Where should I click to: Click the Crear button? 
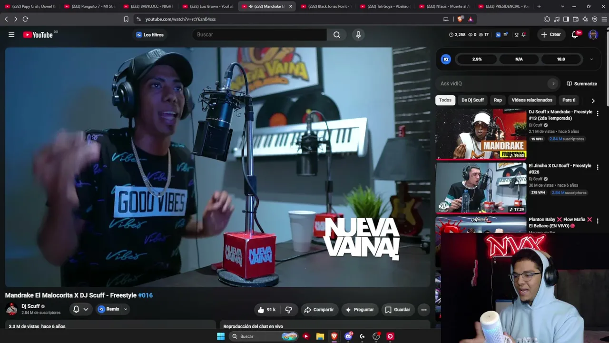[x=551, y=35]
